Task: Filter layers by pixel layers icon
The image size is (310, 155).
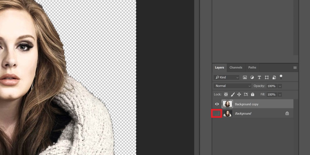Action: [x=245, y=78]
